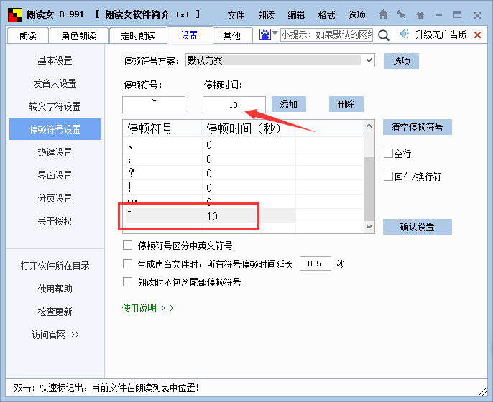Image resolution: width=493 pixels, height=402 pixels.
Task: Maximize the 朗读女 window
Action: [458, 15]
